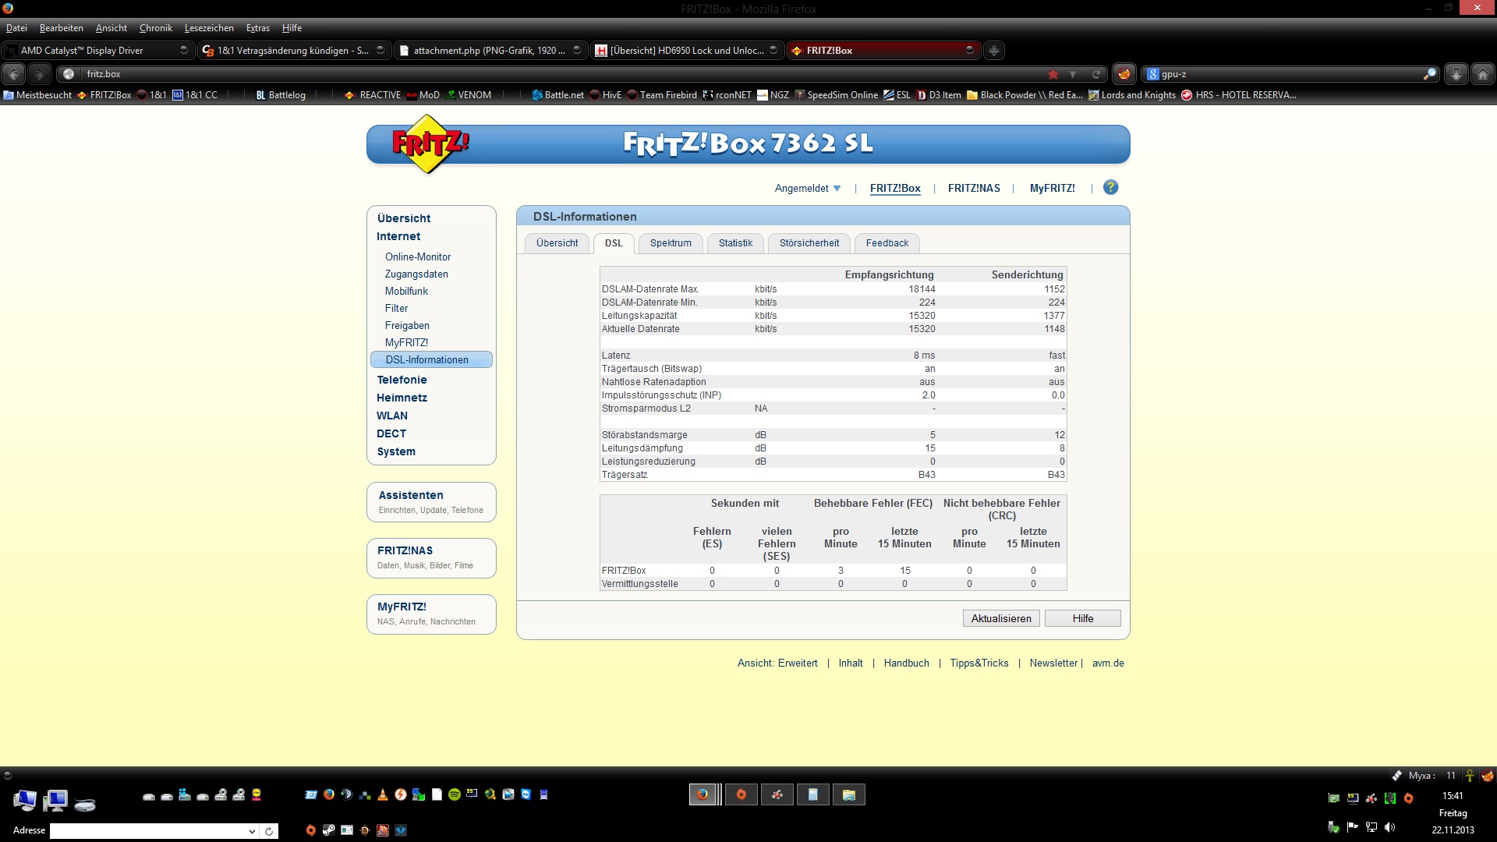Bookmark this page with the star icon
Viewport: 1497px width, 842px height.
[1053, 74]
